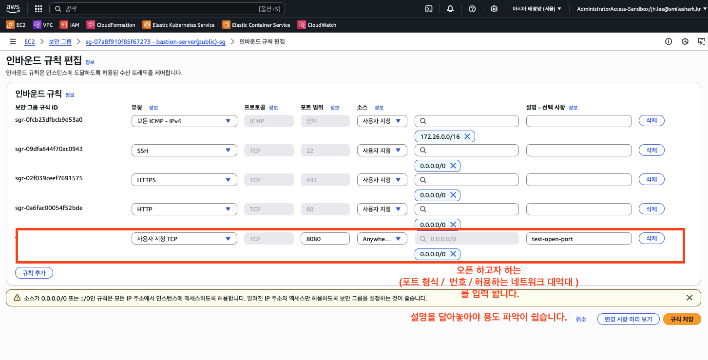Click the port range field showing 8080

(x=325, y=239)
